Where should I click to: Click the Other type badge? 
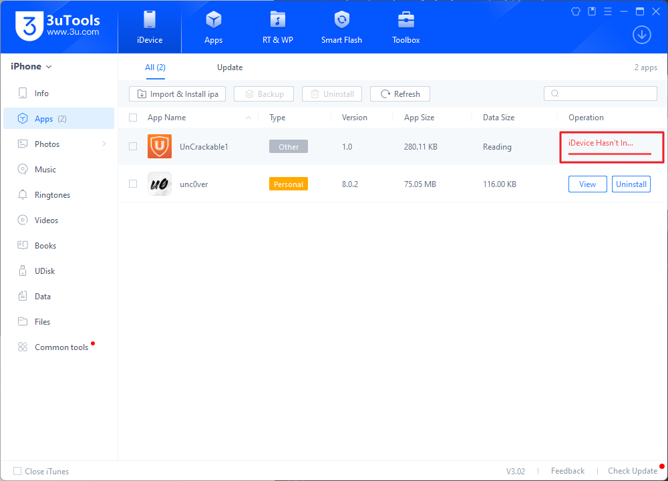click(x=289, y=146)
